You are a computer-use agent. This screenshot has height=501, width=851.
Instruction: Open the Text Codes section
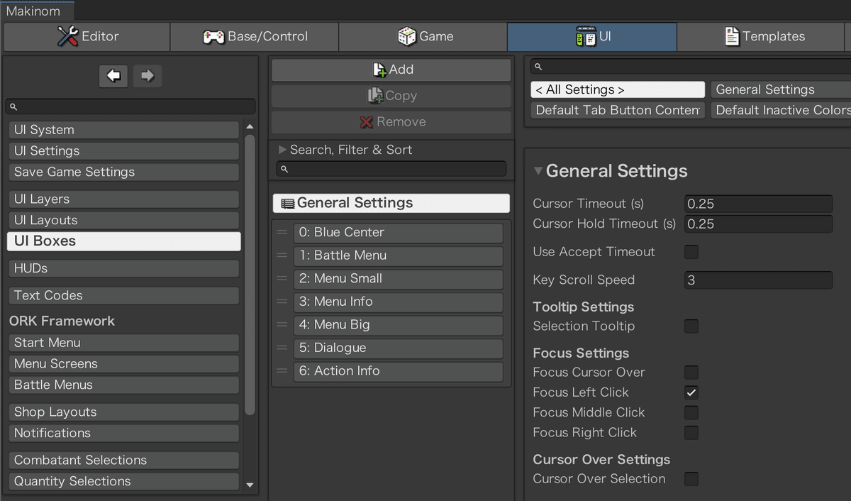click(x=124, y=295)
